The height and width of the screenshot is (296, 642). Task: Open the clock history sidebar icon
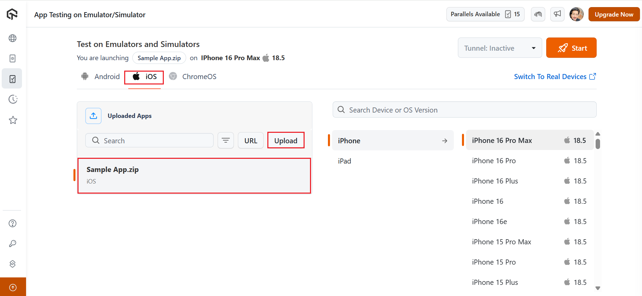tap(13, 99)
